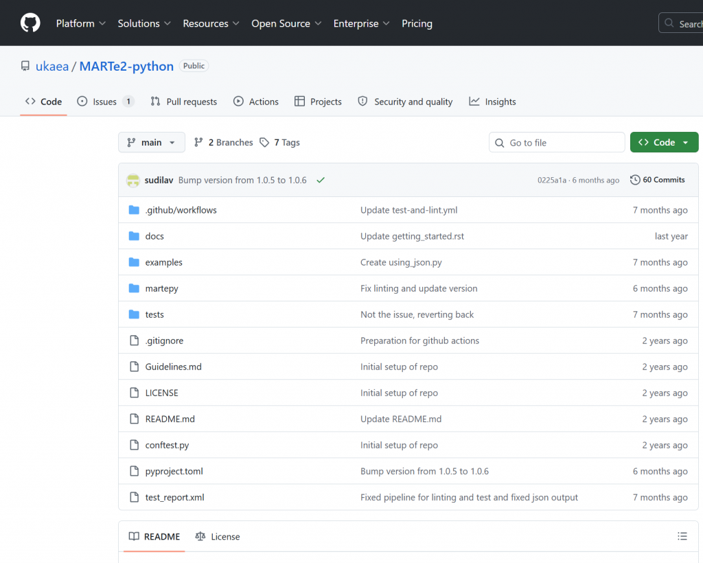The height and width of the screenshot is (563, 703).
Task: Open the 60 Commits history
Action: [x=657, y=180]
